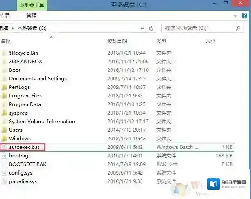Click the refresh button beside address bar
The height and width of the screenshot is (199, 251).
(x=152, y=28)
